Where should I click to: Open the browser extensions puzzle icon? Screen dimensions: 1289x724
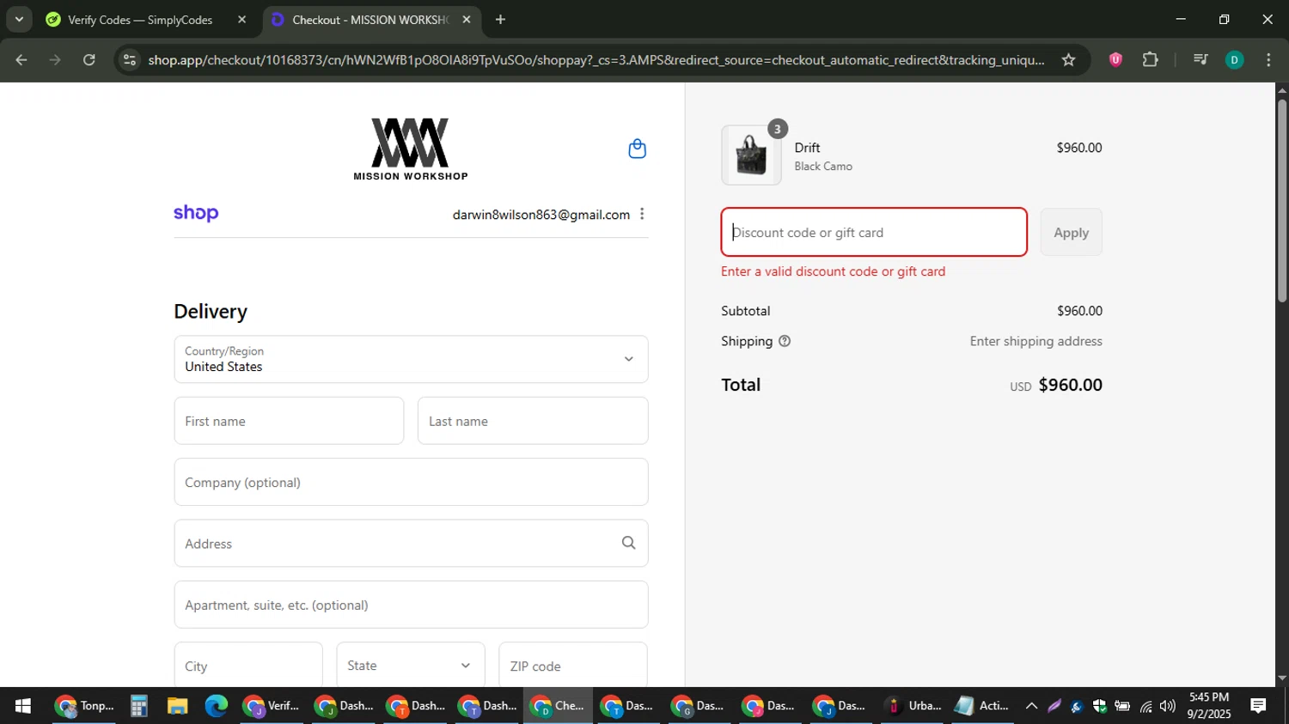click(x=1151, y=59)
